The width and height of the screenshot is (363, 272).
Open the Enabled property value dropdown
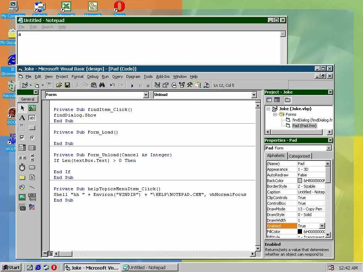coord(322,226)
